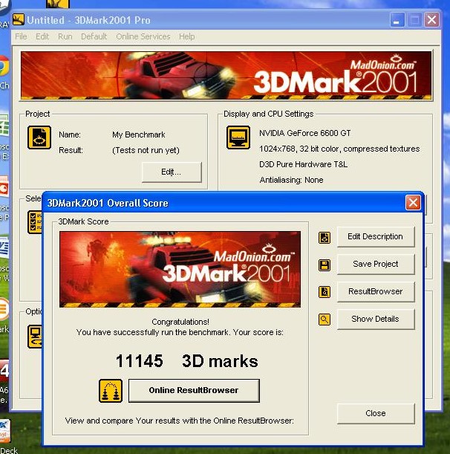450x454 pixels.
Task: Open the Online Services menu
Action: 143,36
